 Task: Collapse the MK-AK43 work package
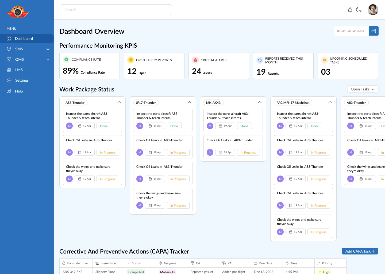(x=260, y=102)
